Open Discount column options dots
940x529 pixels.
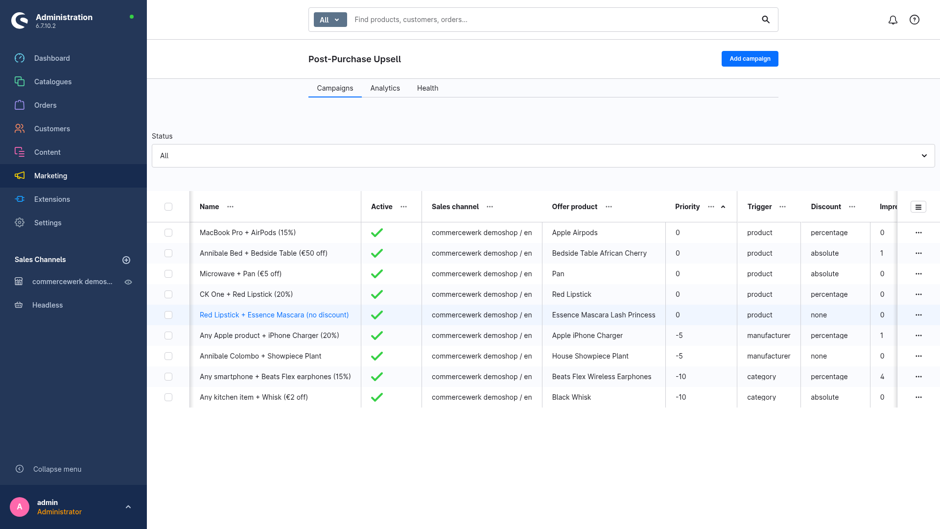[852, 207]
